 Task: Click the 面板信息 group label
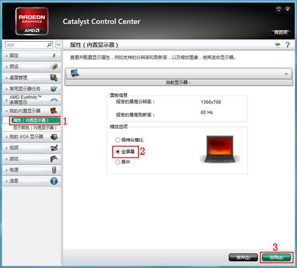(118, 95)
